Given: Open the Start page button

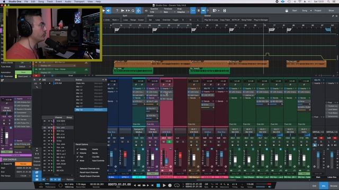Looking at the screenshot, I should (295, 11).
